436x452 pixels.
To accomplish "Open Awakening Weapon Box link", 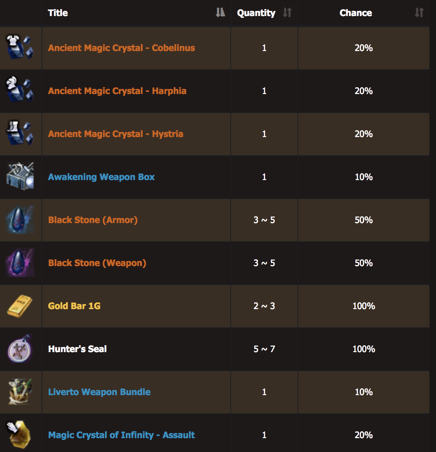I will click(x=101, y=177).
